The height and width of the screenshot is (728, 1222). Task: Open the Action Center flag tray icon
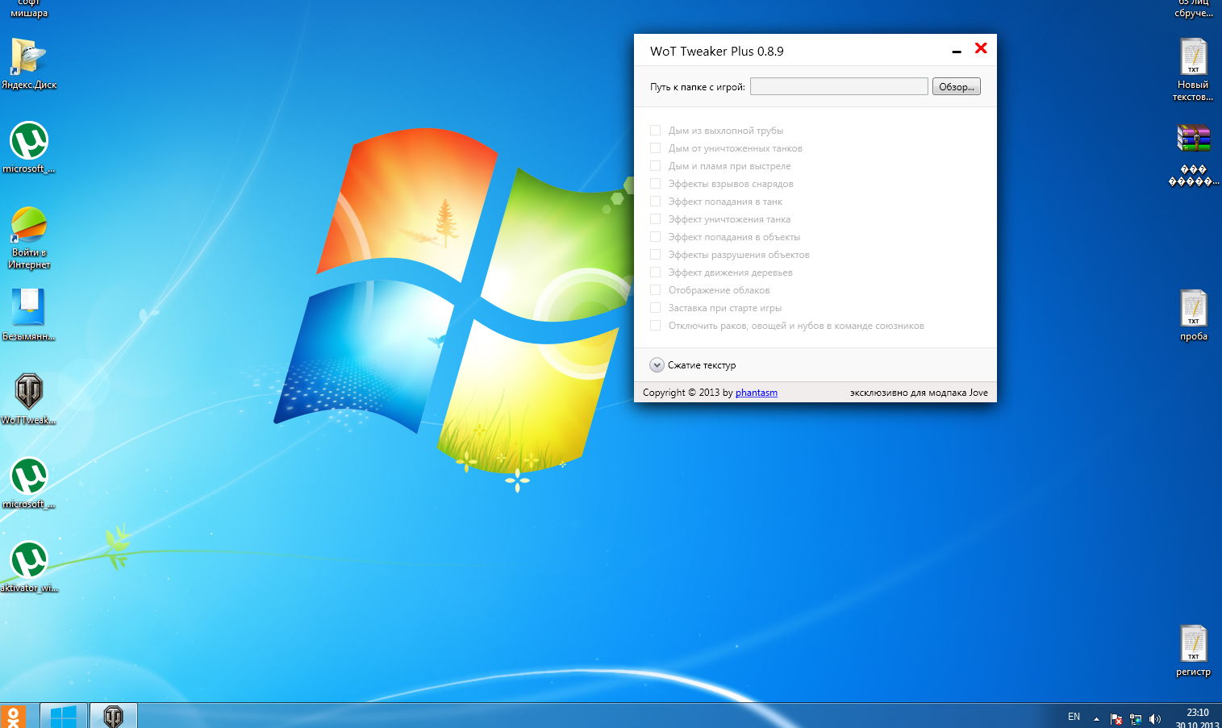pyautogui.click(x=1116, y=718)
